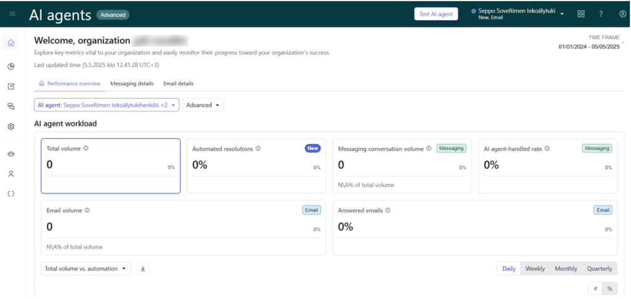
Task: Expand the AI agent filter dropdown
Action: (107, 105)
